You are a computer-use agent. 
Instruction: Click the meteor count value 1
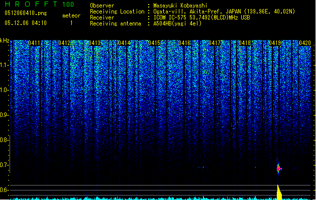point(71,23)
